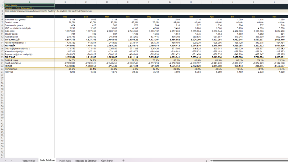Viewport: 288px width, 162px height.
Task: Select the 'NET GELİR' label cell
Action: coord(29,45)
